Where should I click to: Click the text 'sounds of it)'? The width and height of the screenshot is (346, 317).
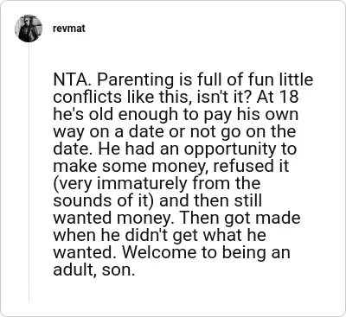click(x=104, y=201)
